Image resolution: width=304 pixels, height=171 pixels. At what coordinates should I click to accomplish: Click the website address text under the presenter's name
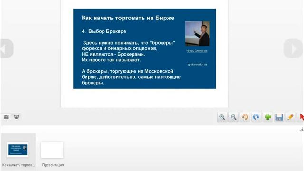click(x=198, y=64)
